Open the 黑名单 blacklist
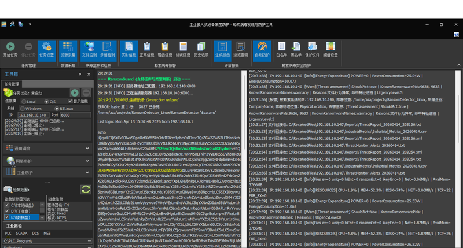This screenshot has width=463, height=248. pyautogui.click(x=296, y=50)
